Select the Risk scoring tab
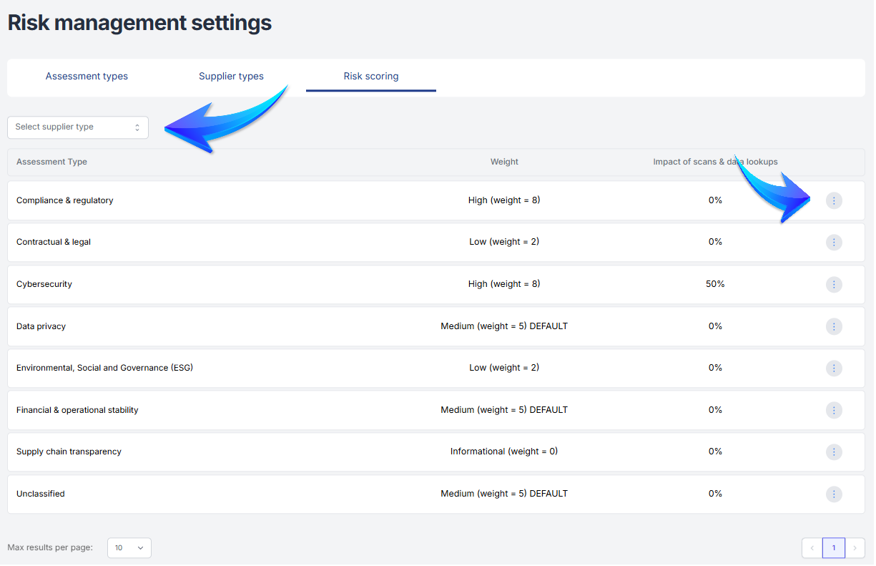The image size is (876, 566). tap(371, 77)
